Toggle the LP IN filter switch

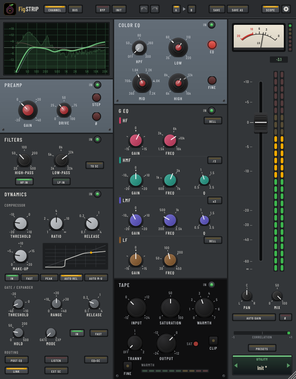pos(61,181)
